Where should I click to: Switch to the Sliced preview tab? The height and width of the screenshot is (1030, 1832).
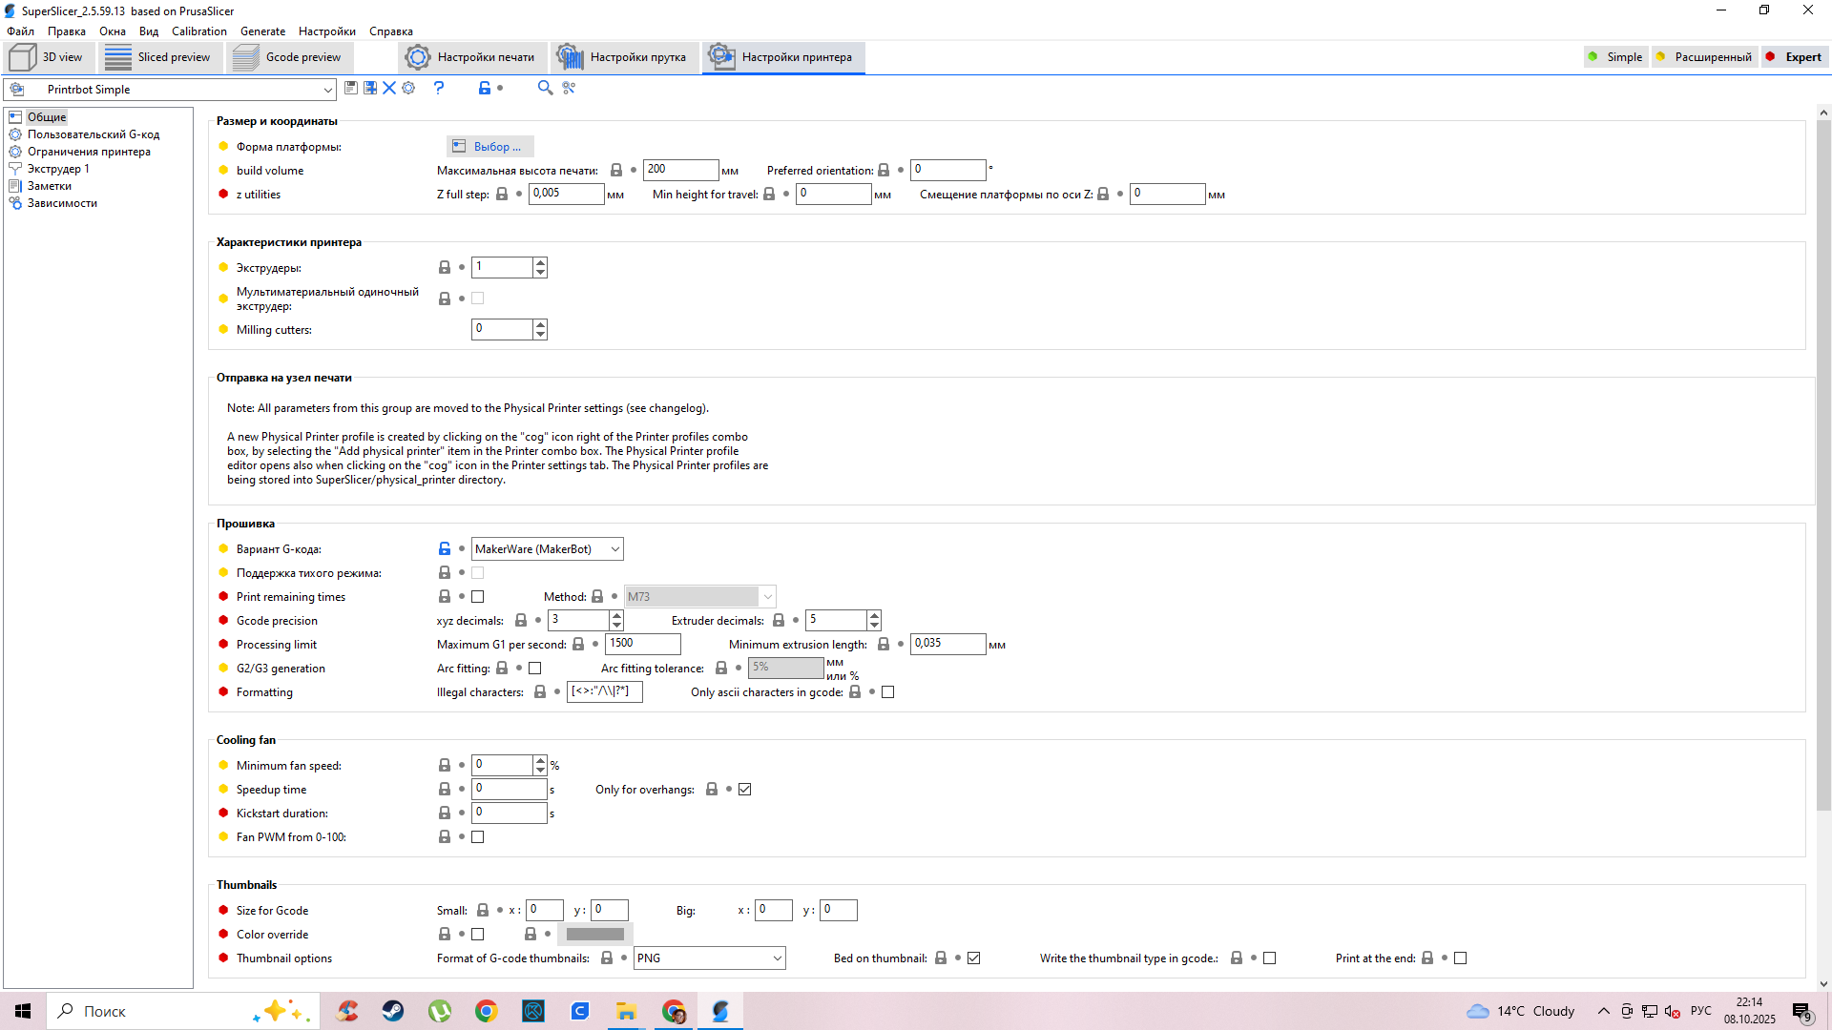coord(159,57)
